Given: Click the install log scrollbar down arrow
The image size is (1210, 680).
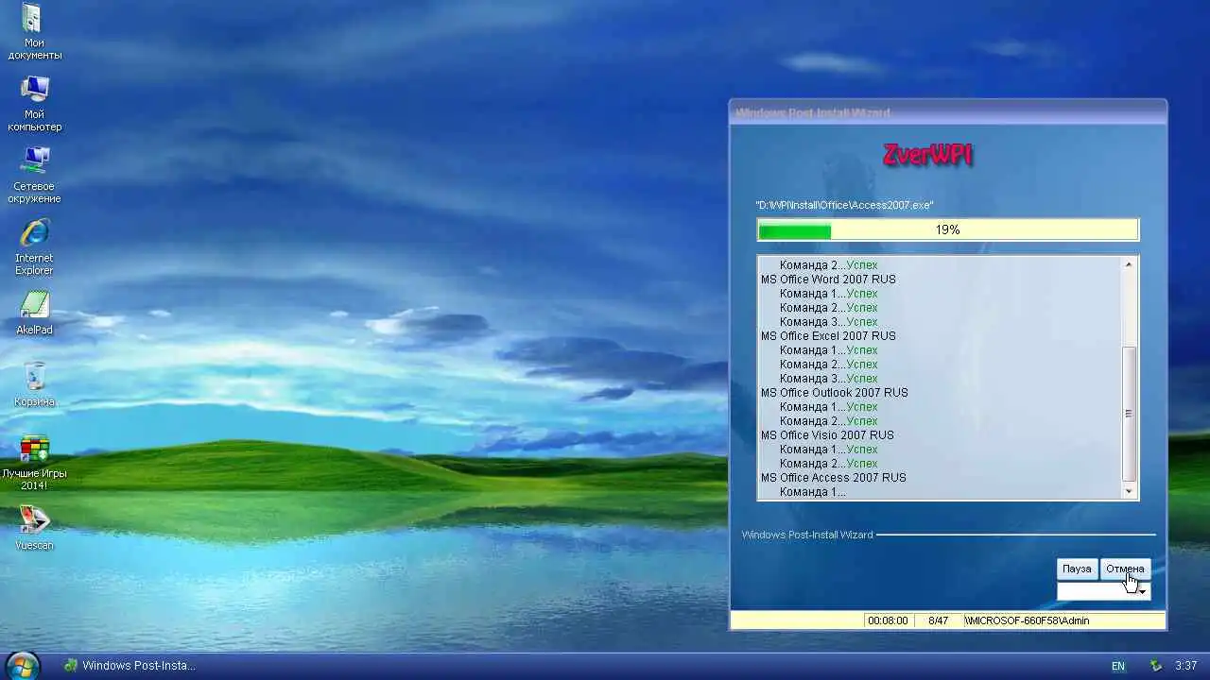Looking at the screenshot, I should [1129, 492].
